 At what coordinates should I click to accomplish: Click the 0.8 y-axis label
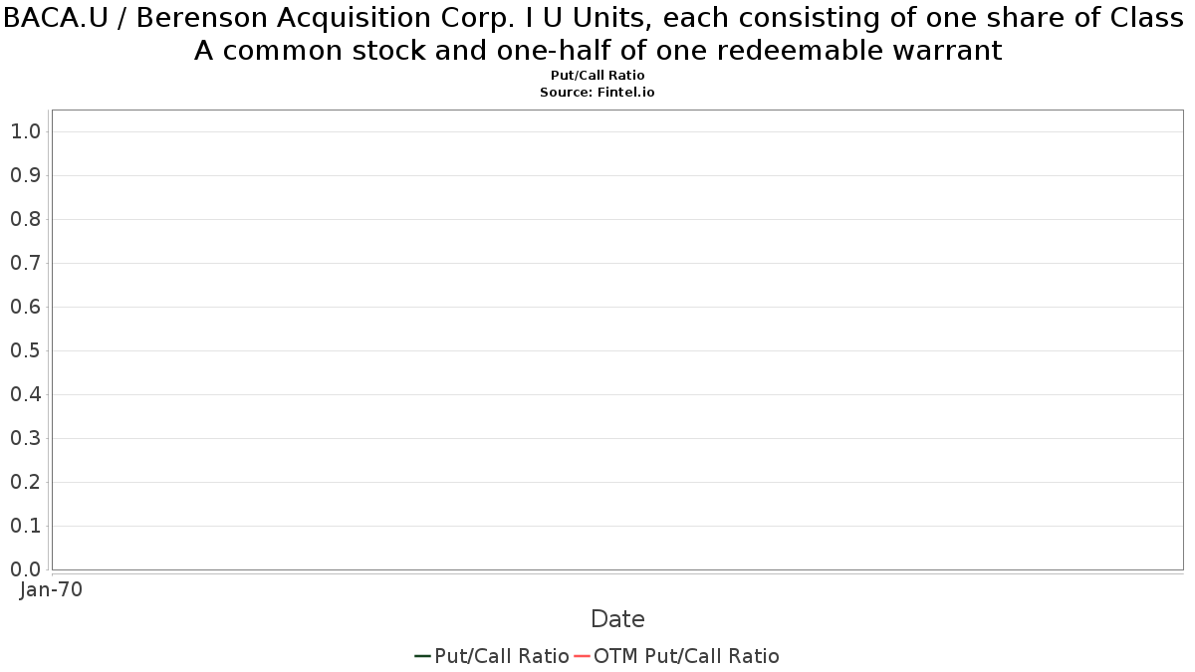25,219
